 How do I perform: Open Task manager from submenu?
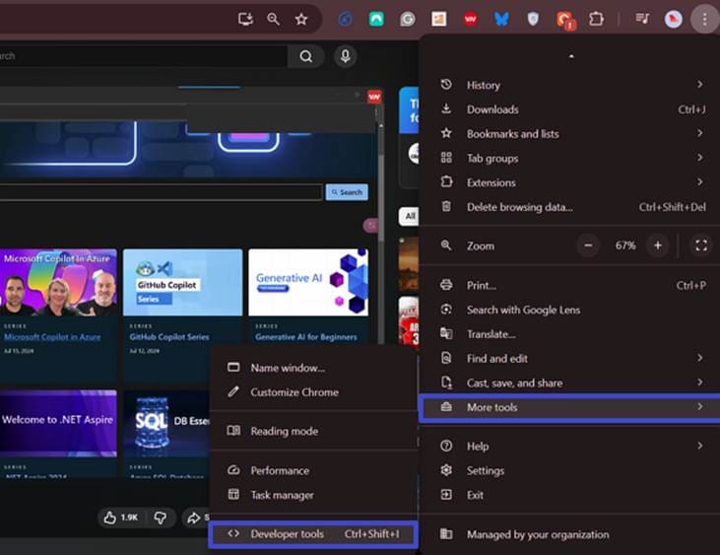314,495
